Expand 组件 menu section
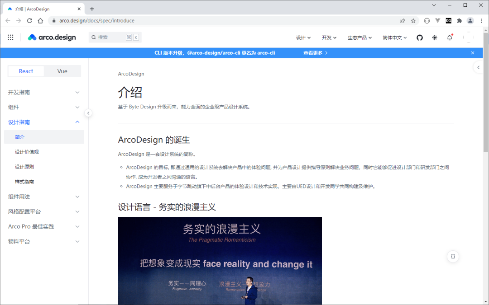The image size is (489, 305). tap(44, 107)
